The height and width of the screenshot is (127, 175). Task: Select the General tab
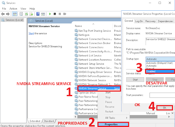point(129,21)
